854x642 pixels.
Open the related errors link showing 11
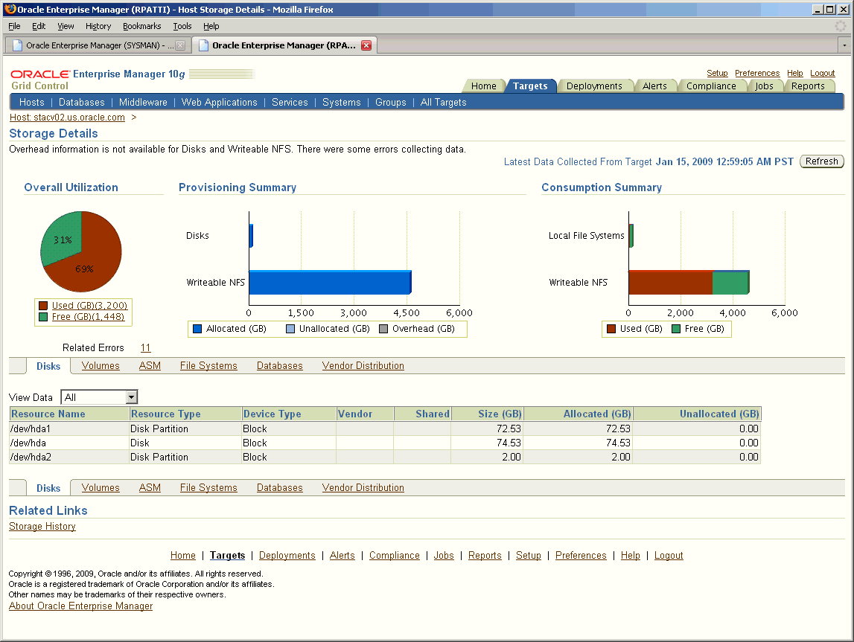tap(145, 347)
